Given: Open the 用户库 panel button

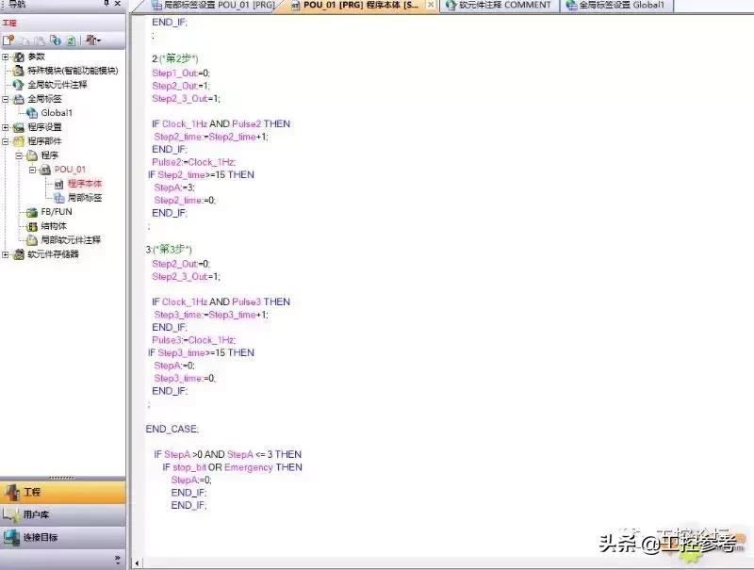Looking at the screenshot, I should click(38, 515).
